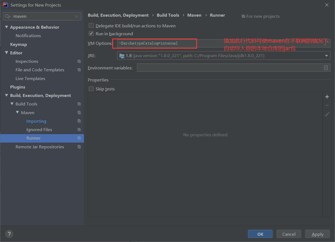Click project-level icon beside Runner
Screen dimensions: 335x242
(79, 138)
